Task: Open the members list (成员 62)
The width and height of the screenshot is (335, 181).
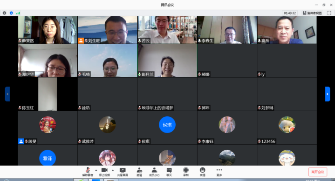Action: [x=154, y=172]
